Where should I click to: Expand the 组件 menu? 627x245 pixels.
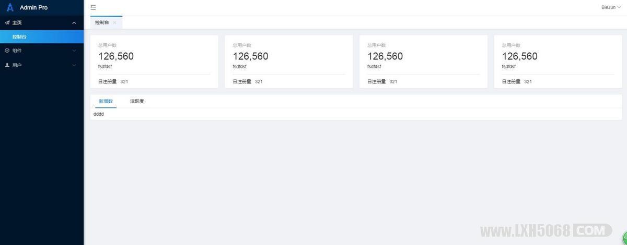coord(42,51)
